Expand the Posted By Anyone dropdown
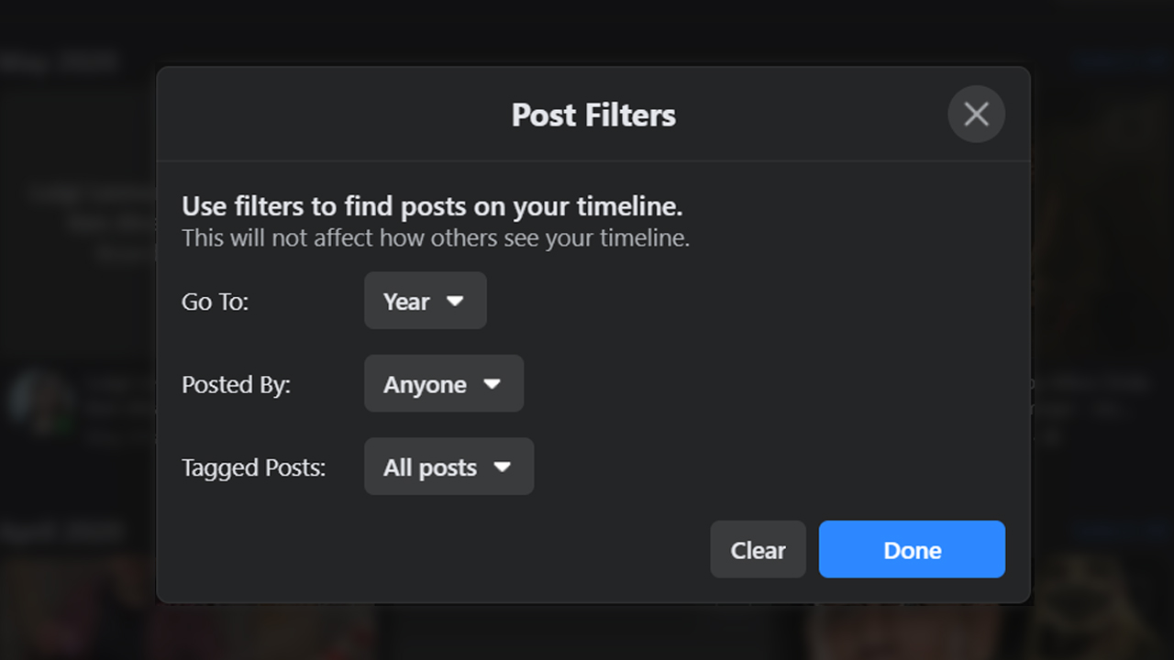The width and height of the screenshot is (1174, 660). [x=444, y=384]
